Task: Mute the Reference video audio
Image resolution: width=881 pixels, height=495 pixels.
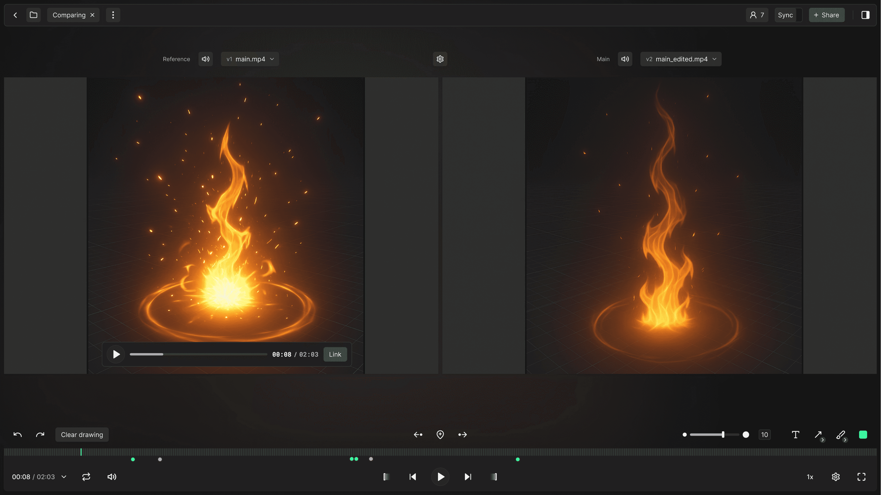Action: coord(206,59)
